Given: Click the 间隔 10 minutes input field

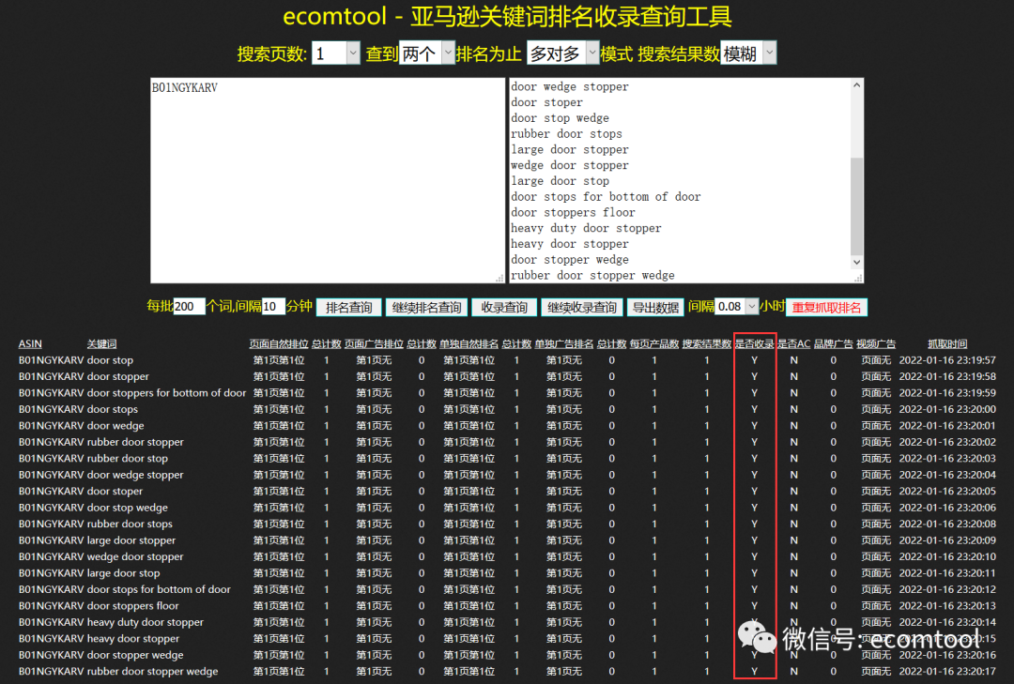Looking at the screenshot, I should click(273, 307).
